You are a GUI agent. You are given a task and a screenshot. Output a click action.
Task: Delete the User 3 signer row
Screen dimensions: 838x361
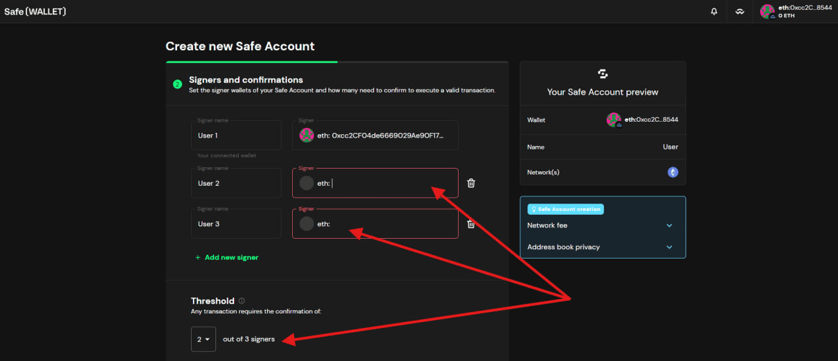point(471,224)
